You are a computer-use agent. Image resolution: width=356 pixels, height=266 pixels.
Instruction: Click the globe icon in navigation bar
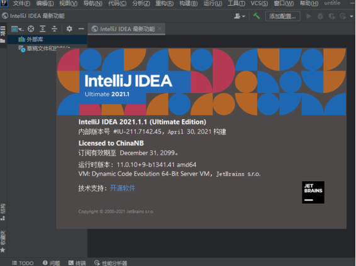5,16
